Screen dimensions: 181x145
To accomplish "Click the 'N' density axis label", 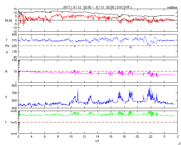I will 6,71.
